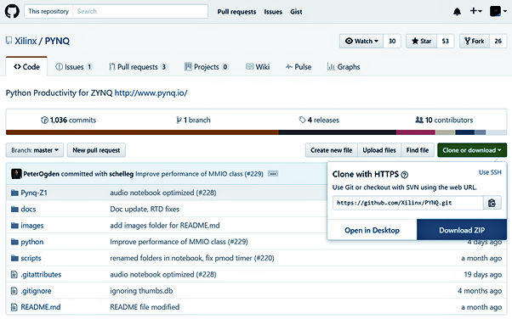512x319 pixels.
Task: Switch to the Wiki tab
Action: [x=258, y=67]
